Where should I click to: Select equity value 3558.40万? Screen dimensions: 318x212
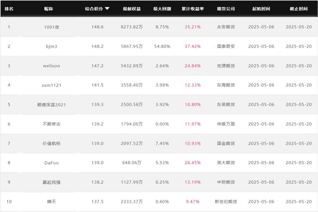(132, 85)
